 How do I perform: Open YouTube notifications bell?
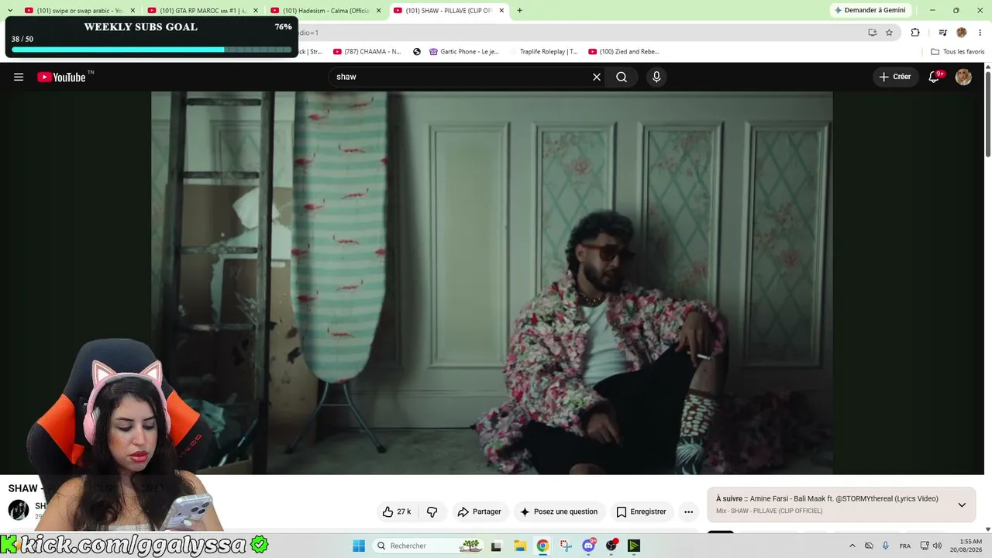point(934,77)
